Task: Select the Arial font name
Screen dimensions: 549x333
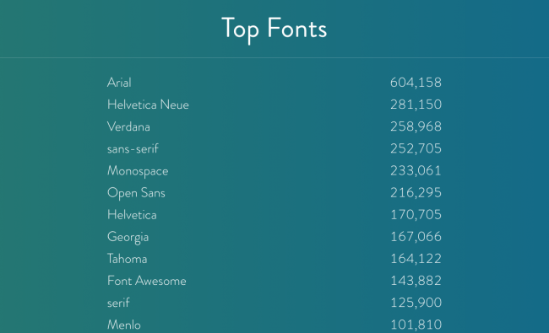Action: [119, 83]
